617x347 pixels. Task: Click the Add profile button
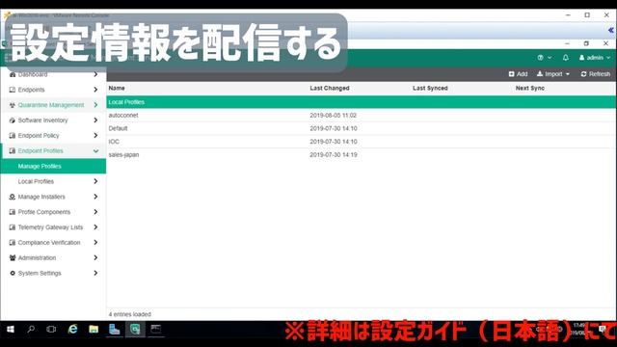point(518,74)
